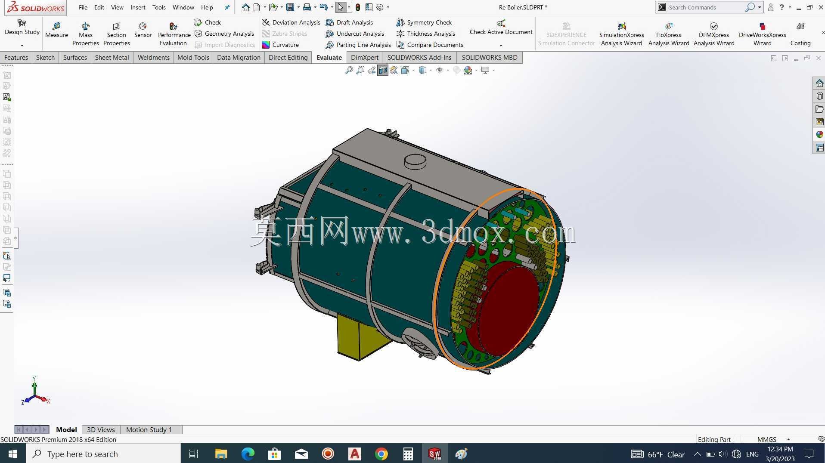The width and height of the screenshot is (825, 463).
Task: Run Parting Line Analysis
Action: (x=358, y=45)
